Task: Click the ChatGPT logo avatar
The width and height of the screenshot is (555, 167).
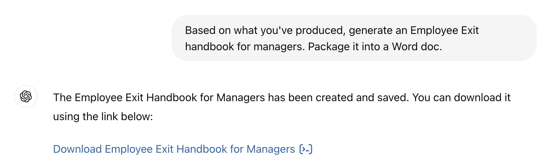Action: [26, 96]
